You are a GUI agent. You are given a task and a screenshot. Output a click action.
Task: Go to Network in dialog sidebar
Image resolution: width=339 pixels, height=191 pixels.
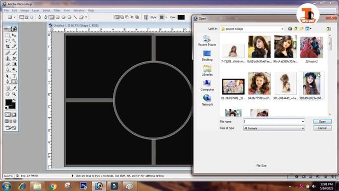(207, 100)
